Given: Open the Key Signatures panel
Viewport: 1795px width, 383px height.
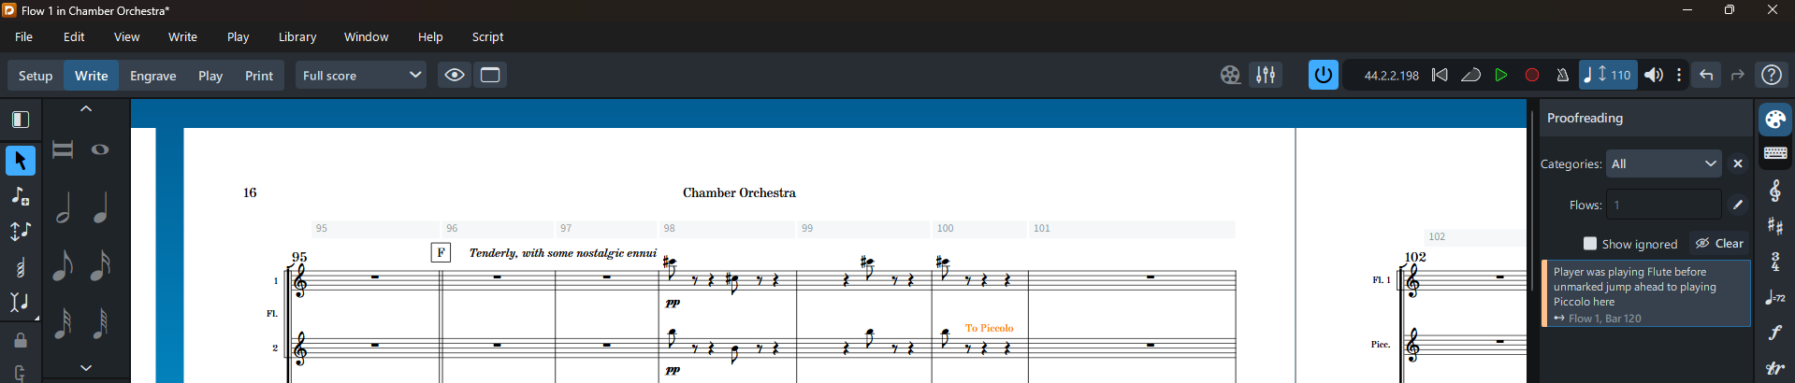Looking at the screenshot, I should (1774, 226).
